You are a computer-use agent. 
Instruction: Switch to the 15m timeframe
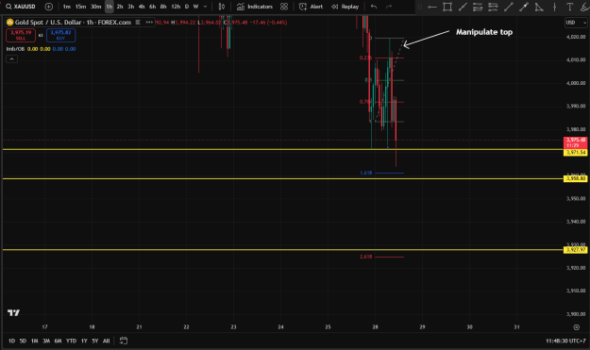(80, 7)
